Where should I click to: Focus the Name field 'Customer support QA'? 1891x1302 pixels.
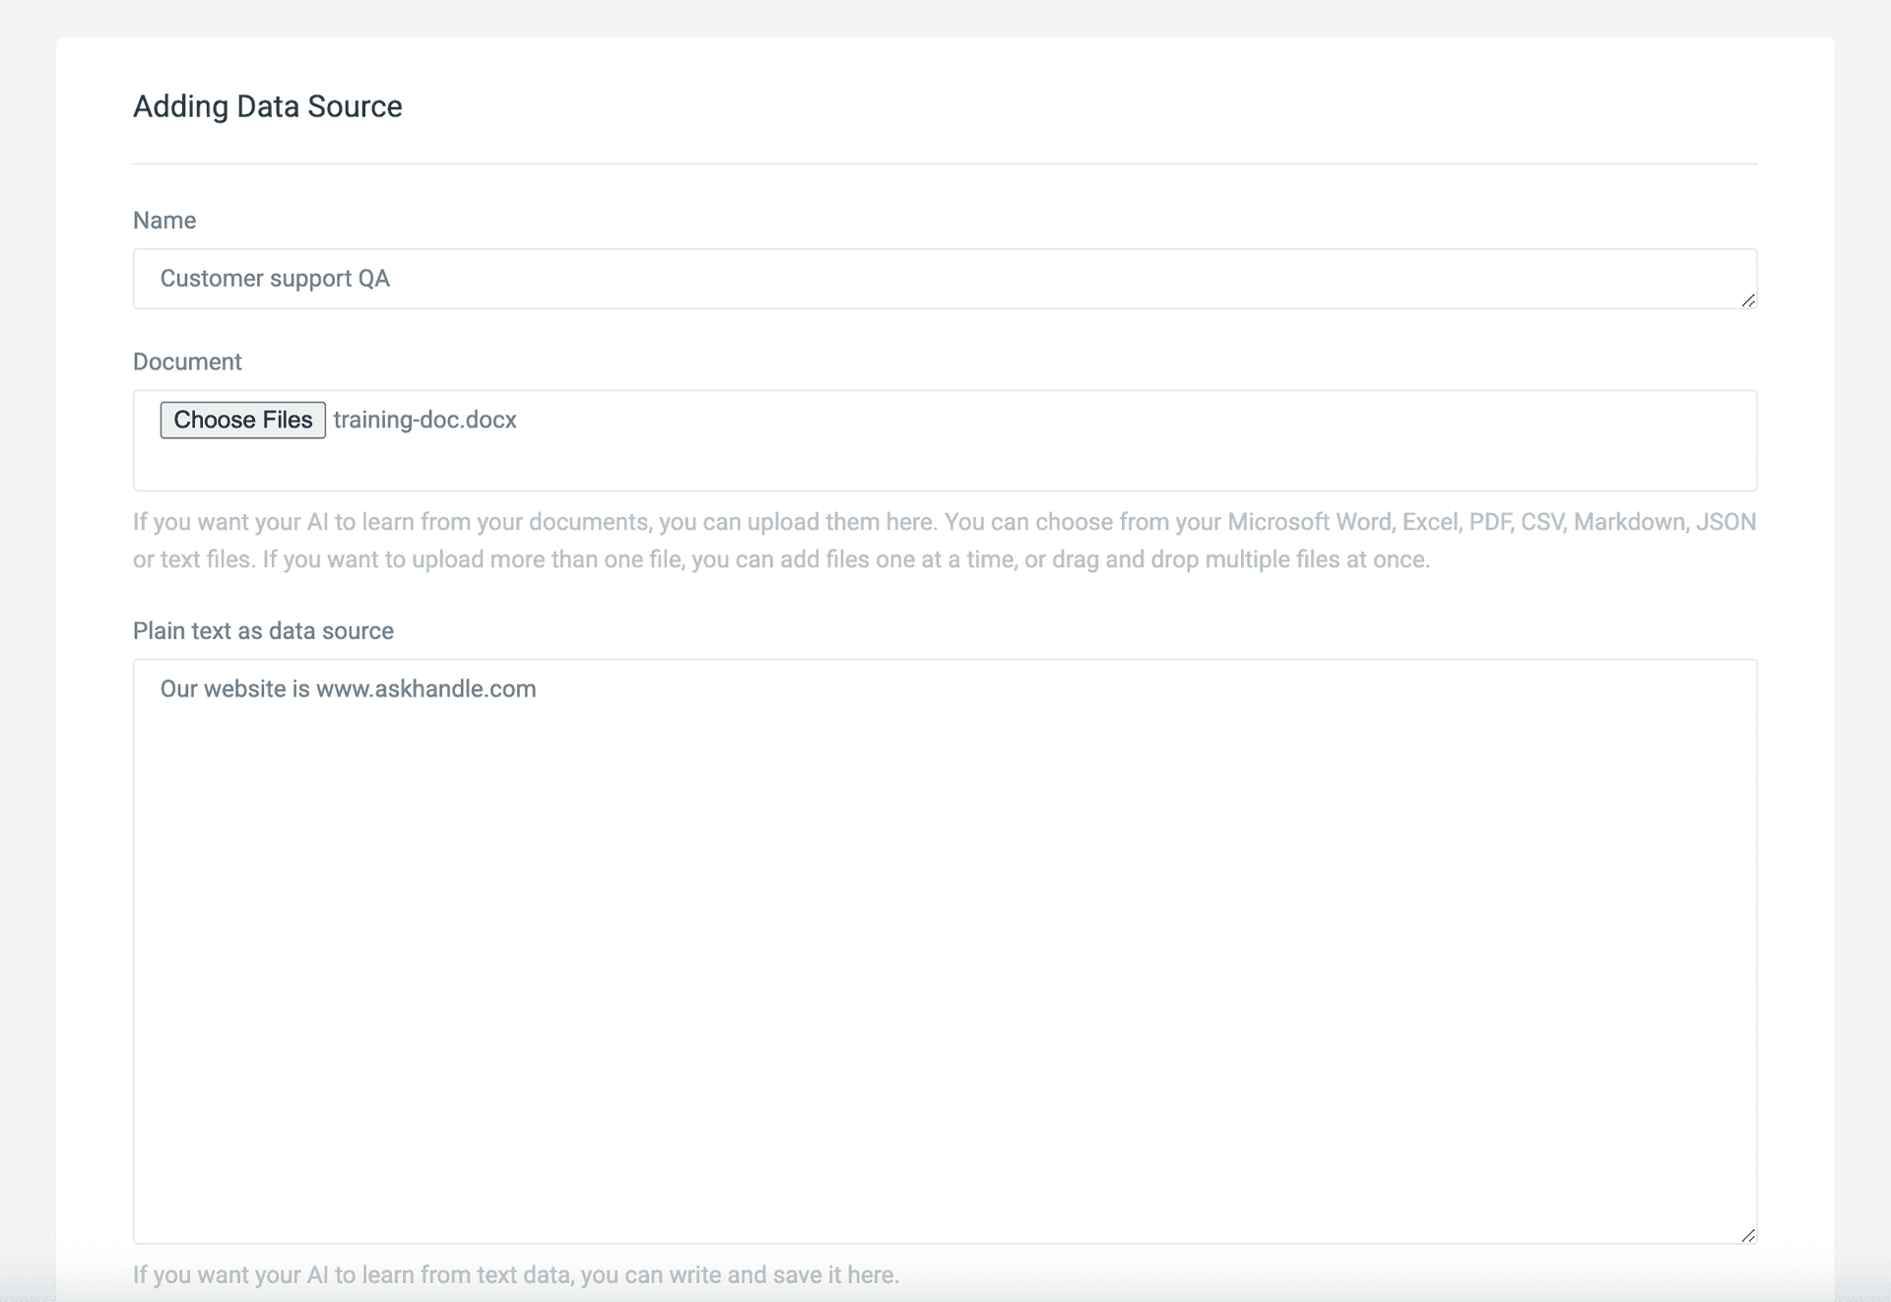945,279
